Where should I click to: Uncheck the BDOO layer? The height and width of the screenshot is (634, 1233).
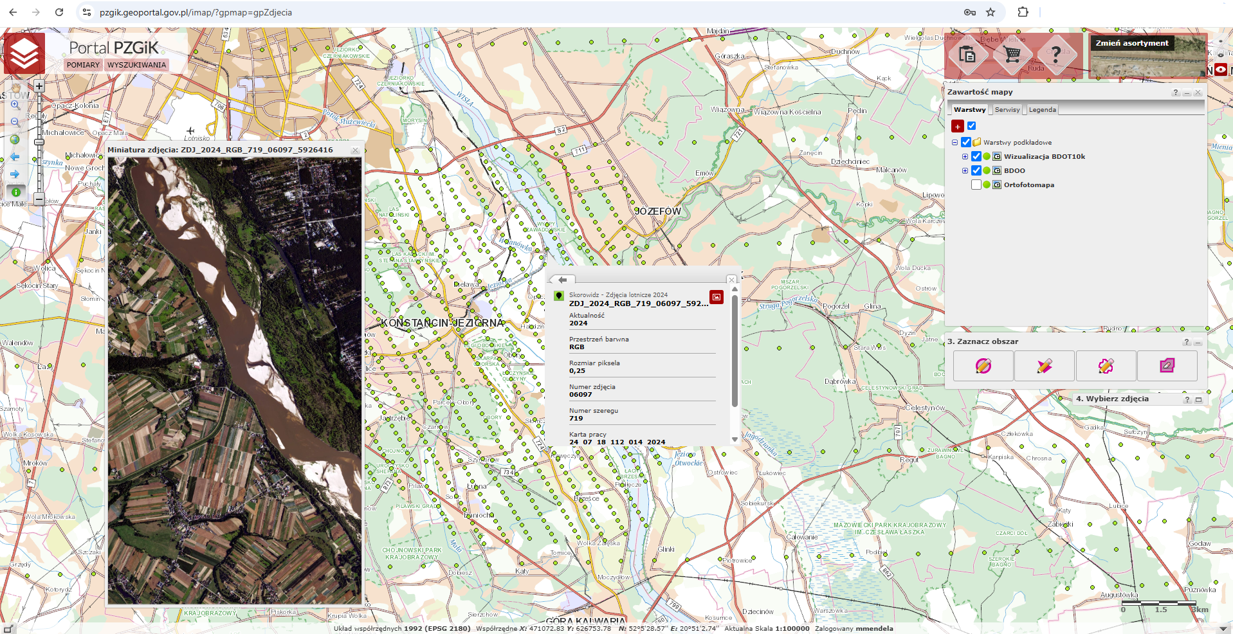coord(976,170)
